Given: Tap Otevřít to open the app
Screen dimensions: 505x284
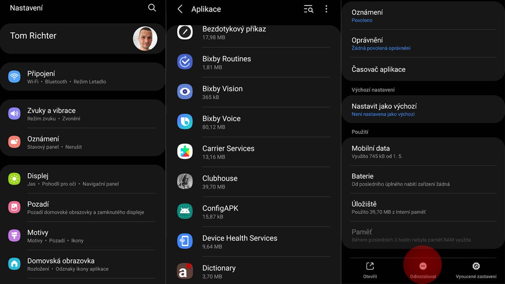Looking at the screenshot, I should click(370, 270).
